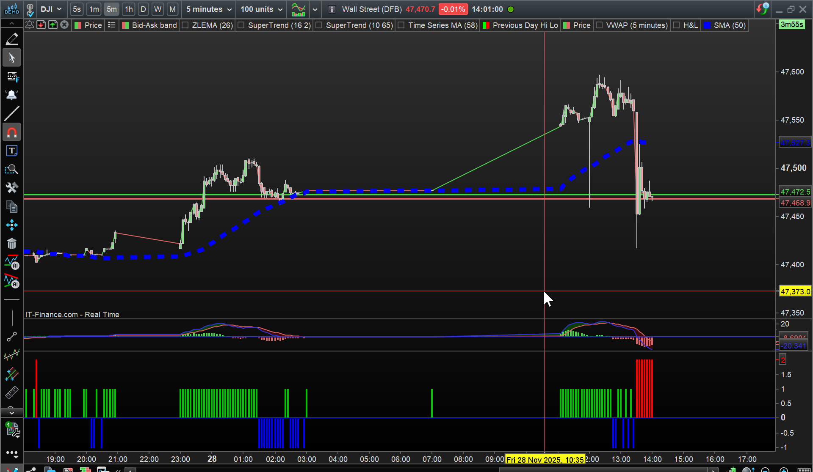Open the chart indicators icon
Screen dimensions: 813x472
point(299,9)
